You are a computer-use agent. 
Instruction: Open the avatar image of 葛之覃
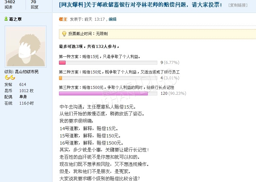click(x=26, y=47)
